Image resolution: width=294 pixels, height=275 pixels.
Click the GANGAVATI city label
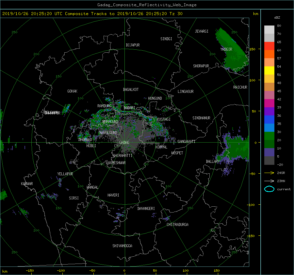click(x=187, y=142)
